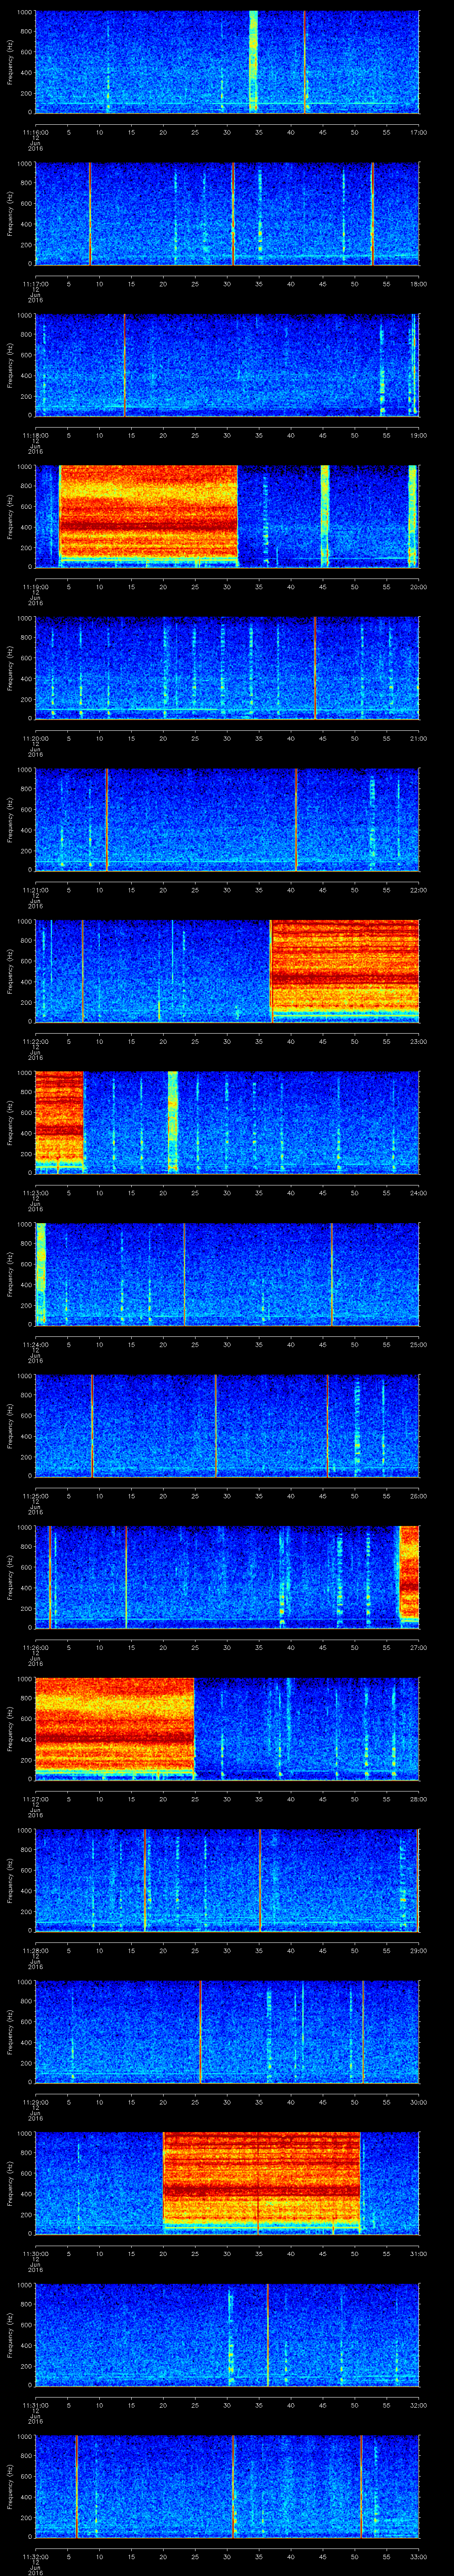Choose the spectrogram panel starting at 11:27:00
The width and height of the screenshot is (454, 2576).
click(227, 1728)
